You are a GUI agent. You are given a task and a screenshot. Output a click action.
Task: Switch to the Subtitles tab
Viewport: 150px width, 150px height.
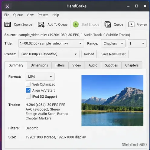pos(111,65)
